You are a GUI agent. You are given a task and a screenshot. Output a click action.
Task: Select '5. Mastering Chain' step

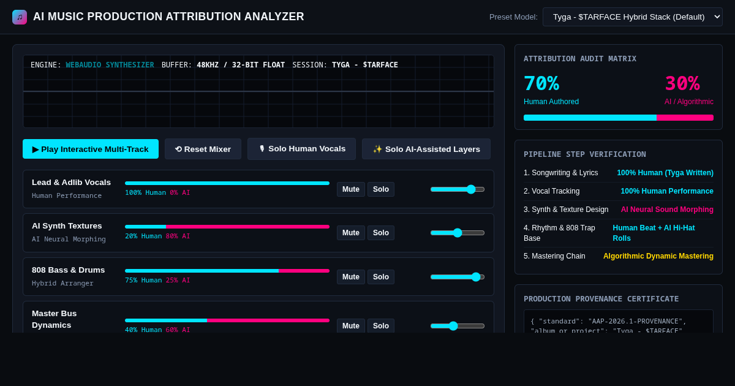(554, 256)
